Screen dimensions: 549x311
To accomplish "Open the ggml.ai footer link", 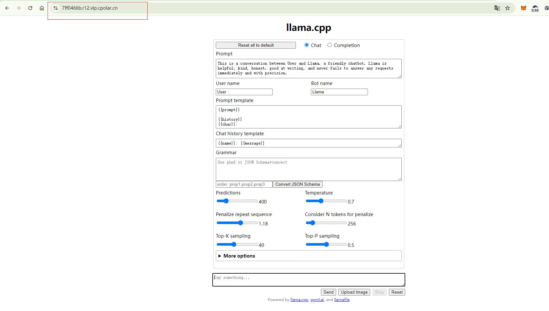I will pos(317,300).
